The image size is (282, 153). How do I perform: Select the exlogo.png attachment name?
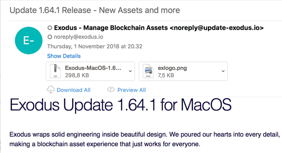pyautogui.click(x=172, y=68)
